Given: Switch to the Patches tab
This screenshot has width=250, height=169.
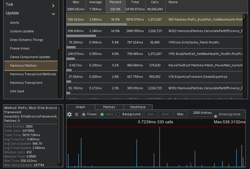Looking at the screenshot, I should click(x=109, y=107).
